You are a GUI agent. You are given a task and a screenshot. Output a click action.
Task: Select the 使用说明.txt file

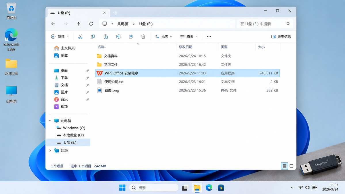click(x=187, y=82)
